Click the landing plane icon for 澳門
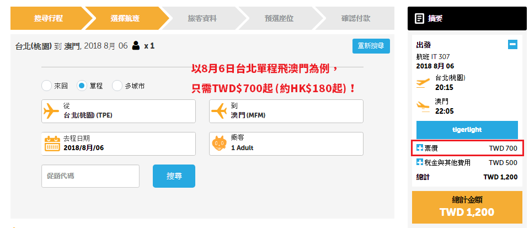The width and height of the screenshot is (529, 228). tap(423, 106)
